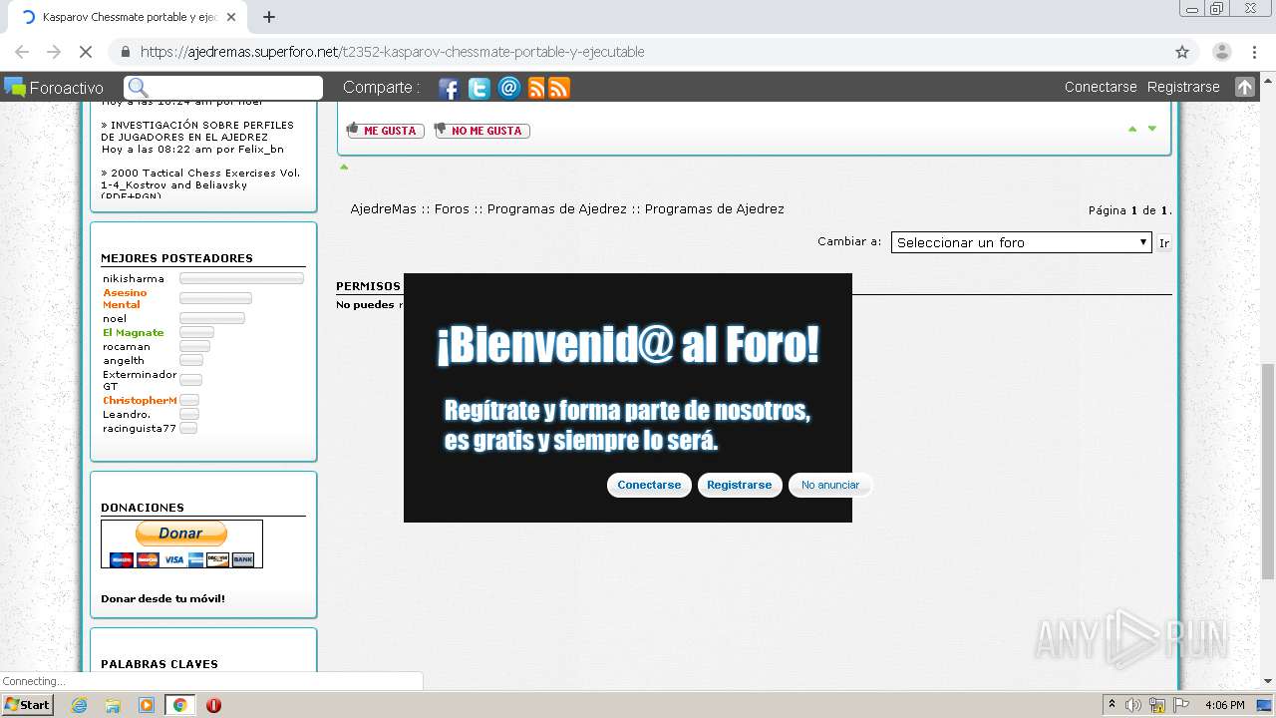Click Donar desde tu móvil link
Image resolution: width=1276 pixels, height=718 pixels.
[x=162, y=599]
